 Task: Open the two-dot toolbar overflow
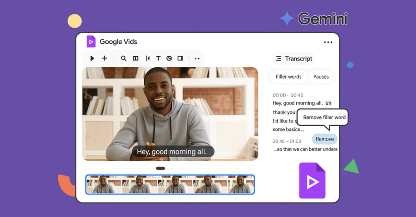[x=197, y=59]
